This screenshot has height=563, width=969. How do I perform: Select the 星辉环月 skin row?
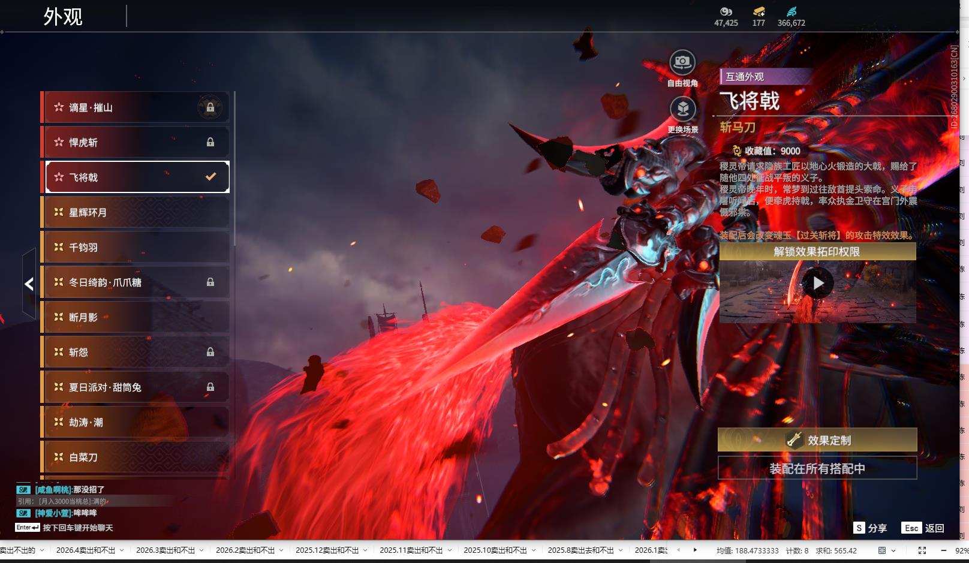(136, 212)
